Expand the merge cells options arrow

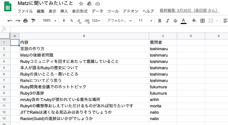pyautogui.click(x=217, y=21)
